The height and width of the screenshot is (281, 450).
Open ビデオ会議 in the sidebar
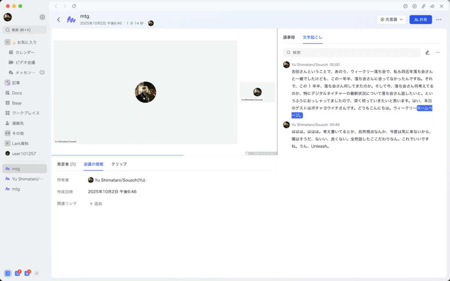coord(25,62)
